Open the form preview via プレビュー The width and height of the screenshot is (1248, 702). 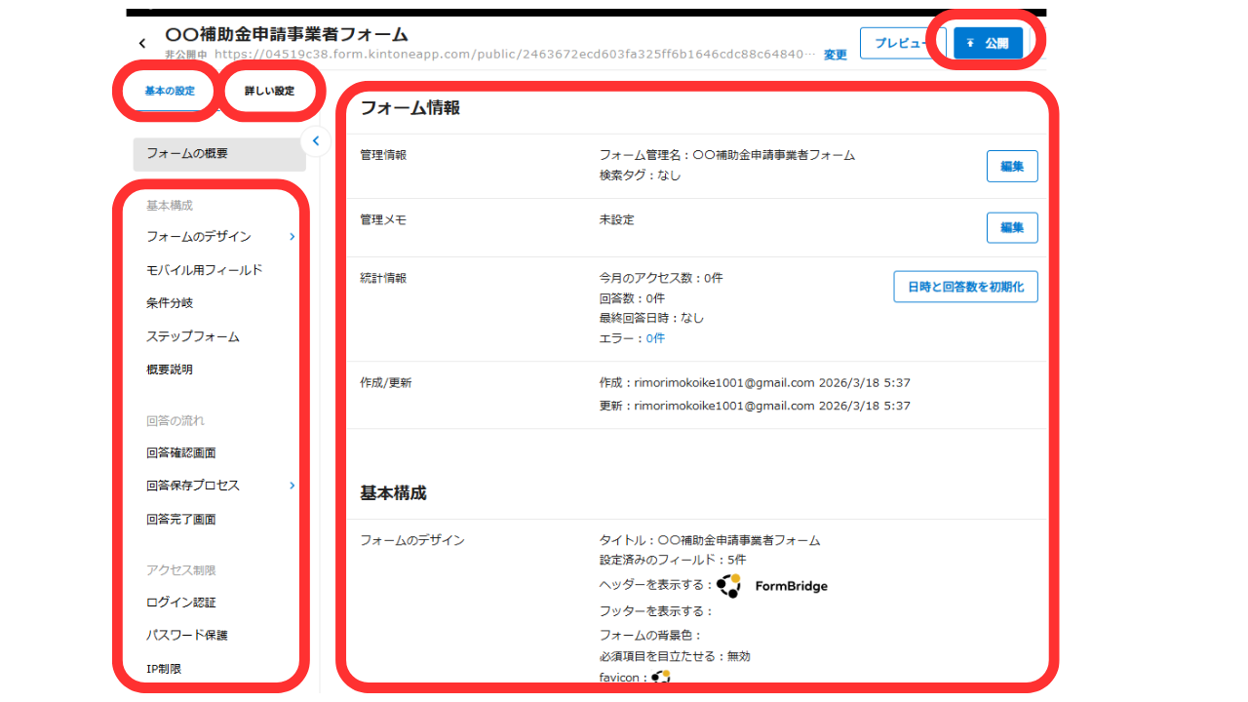902,43
